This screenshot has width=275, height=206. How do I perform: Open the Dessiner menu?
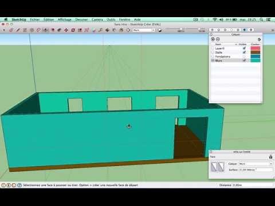[x=81, y=19]
